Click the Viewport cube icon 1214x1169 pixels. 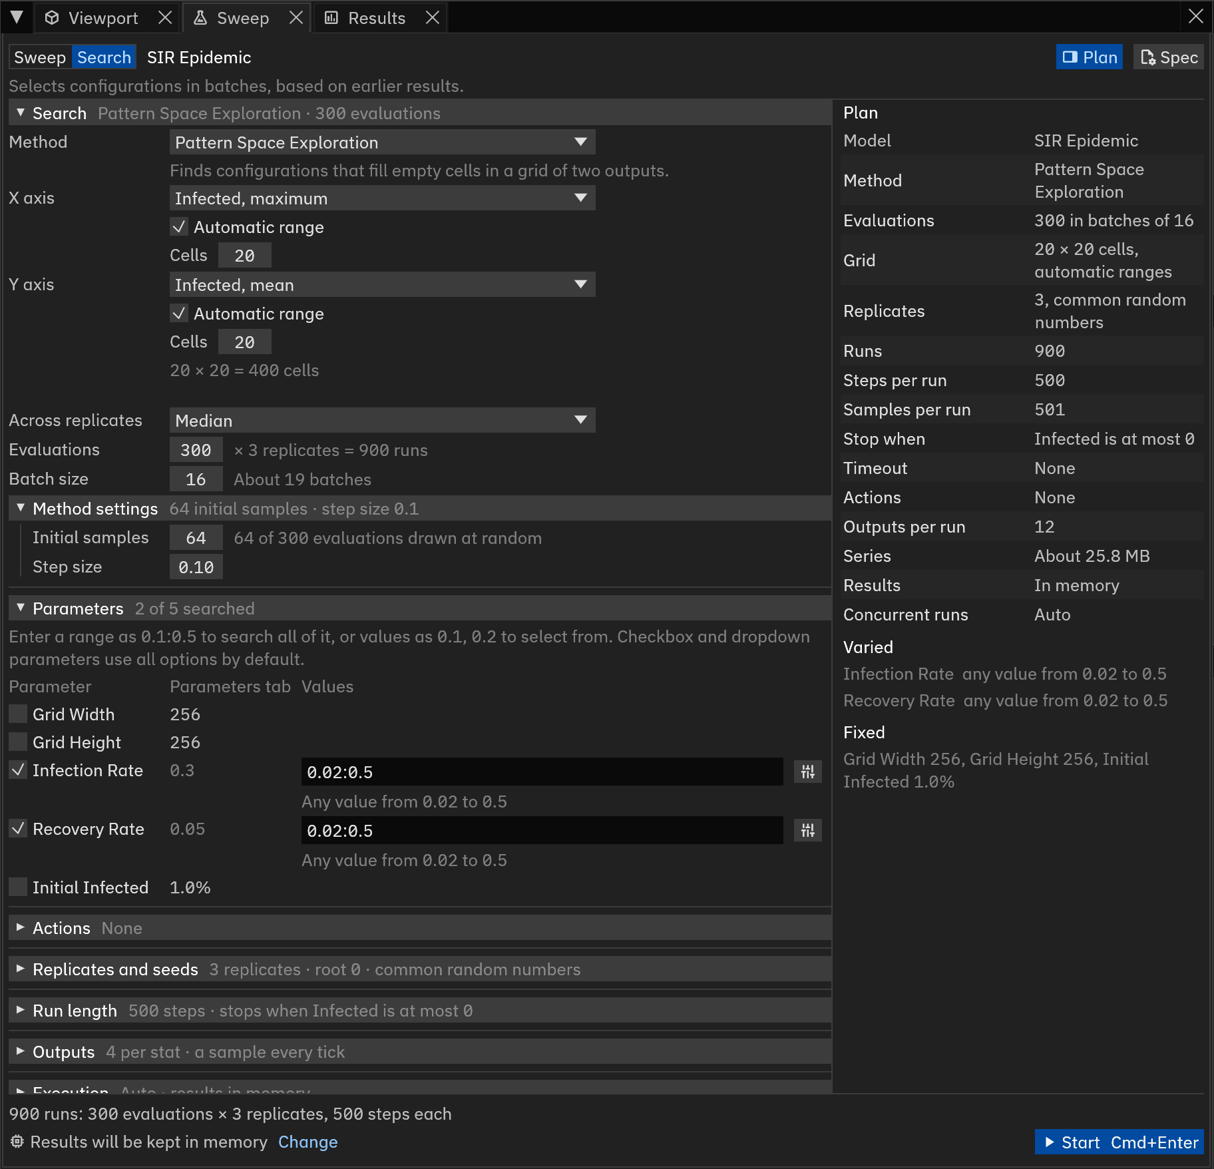(52, 18)
